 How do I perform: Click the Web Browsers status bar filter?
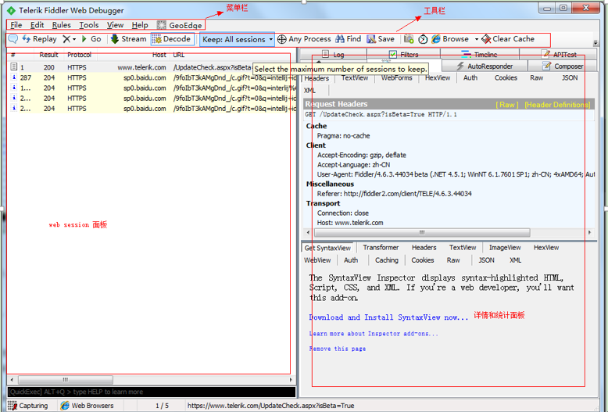88,406
